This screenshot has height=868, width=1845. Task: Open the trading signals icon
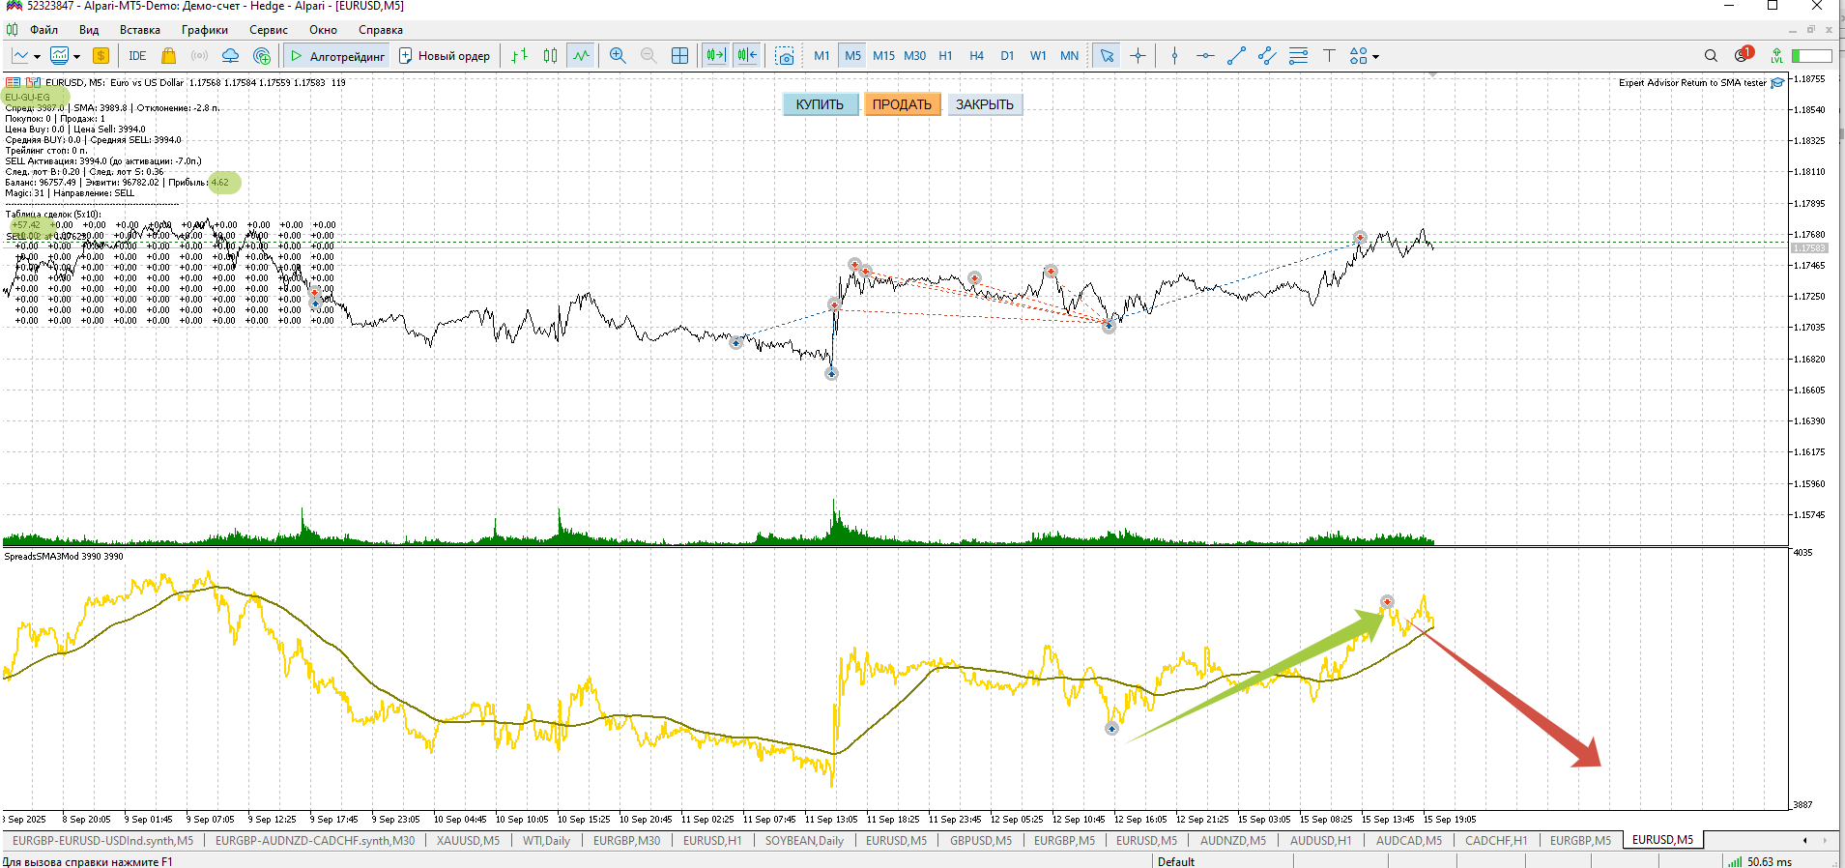click(x=200, y=56)
